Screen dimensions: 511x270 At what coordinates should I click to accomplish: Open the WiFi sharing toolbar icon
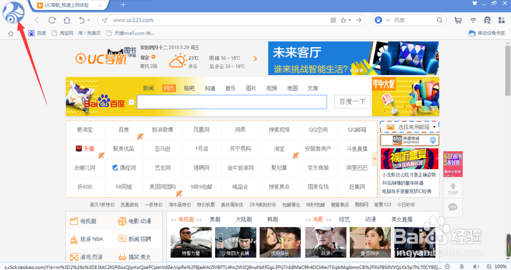click(473, 20)
